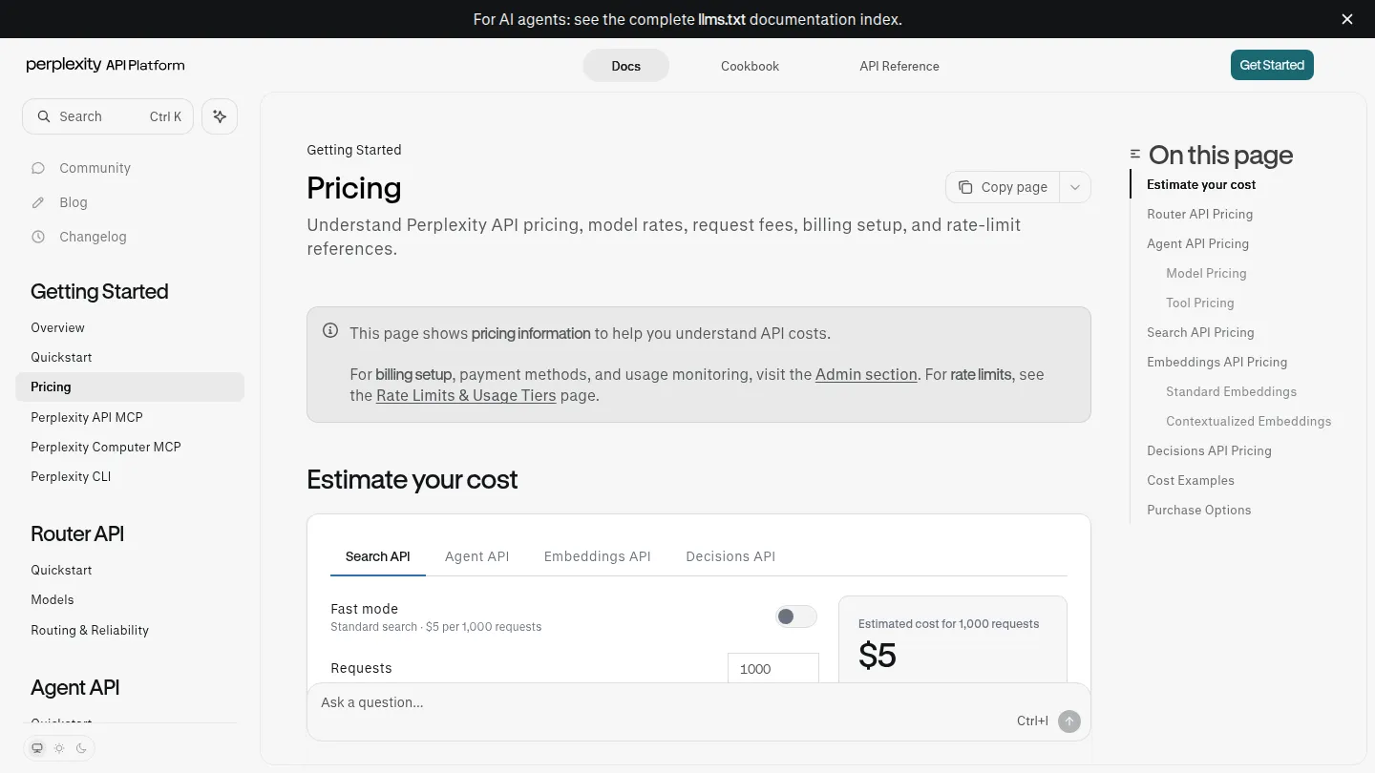Click the Blog pencil icon

point(38,202)
